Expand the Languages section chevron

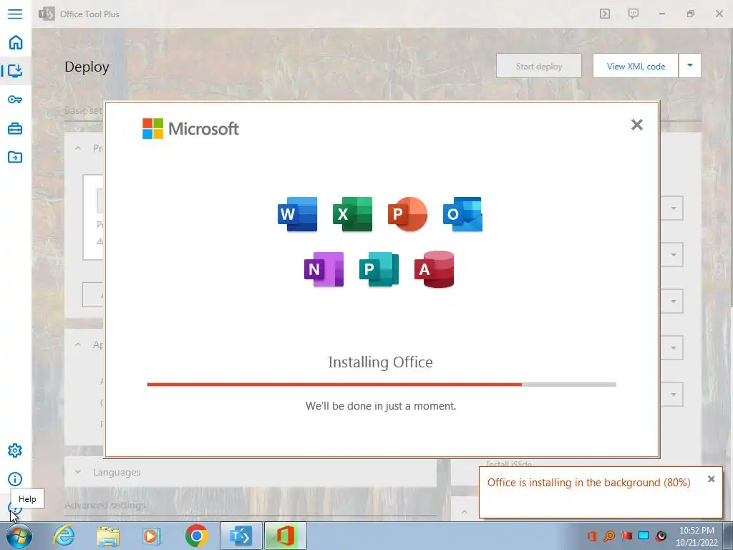[78, 472]
